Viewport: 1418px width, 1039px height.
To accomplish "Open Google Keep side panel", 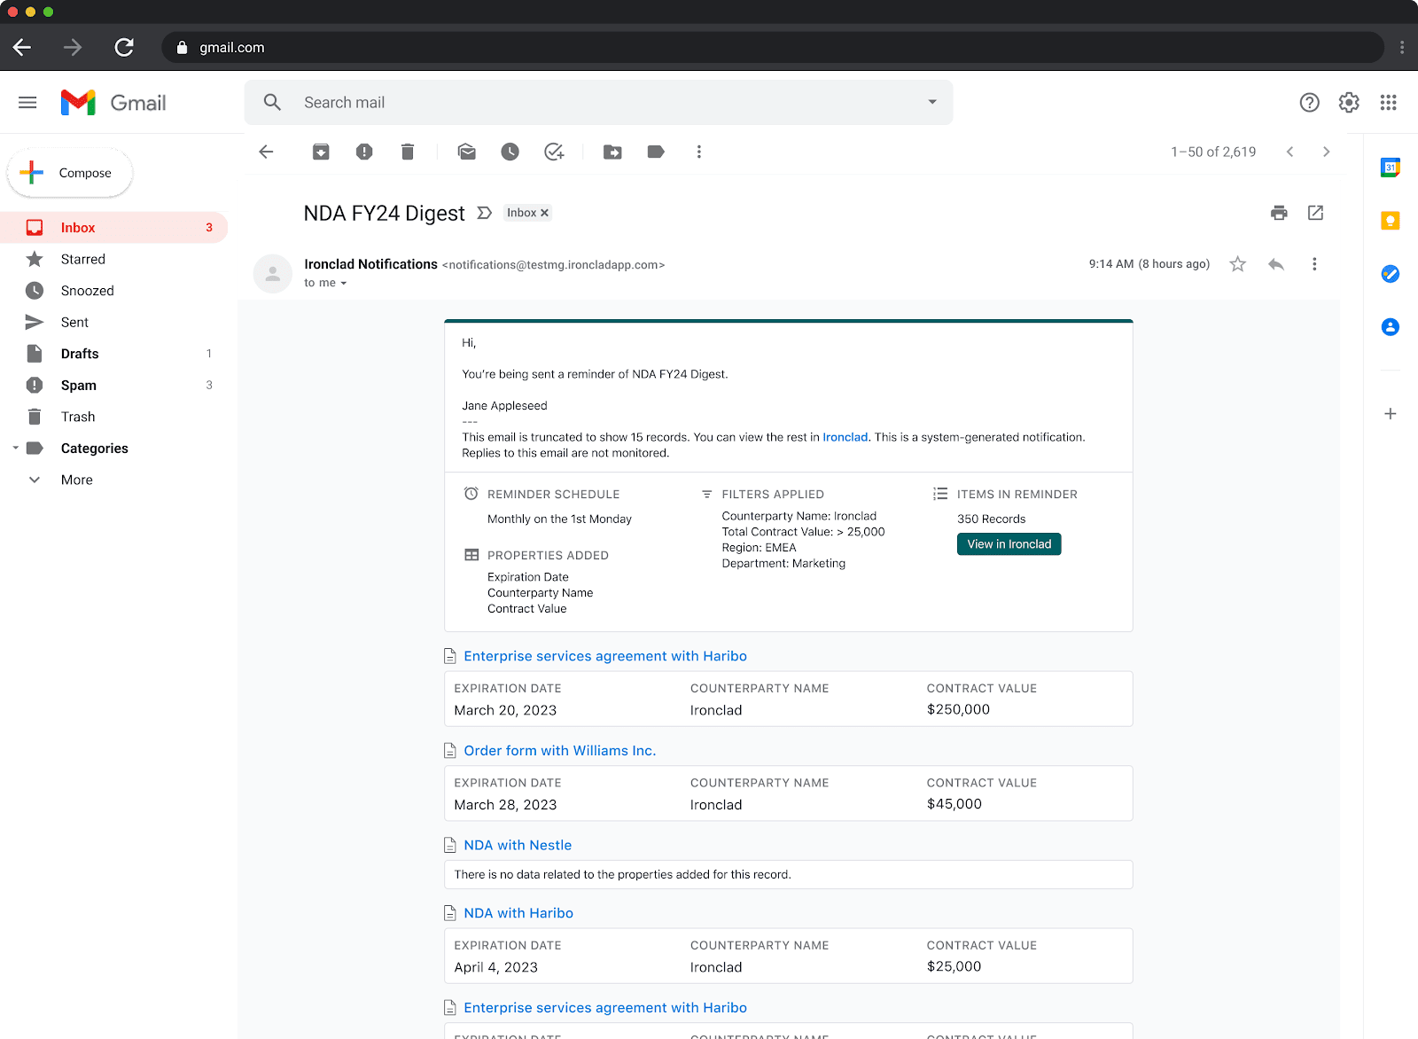I will point(1391,221).
